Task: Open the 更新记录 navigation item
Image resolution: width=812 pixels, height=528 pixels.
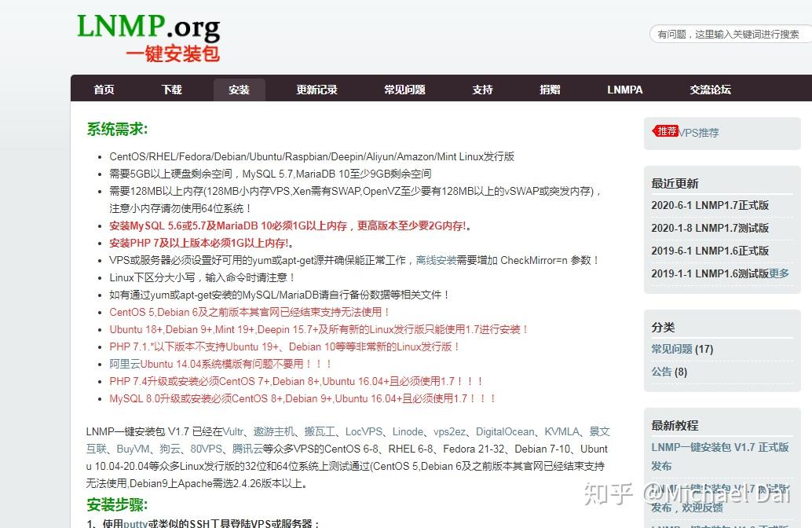Action: point(317,90)
